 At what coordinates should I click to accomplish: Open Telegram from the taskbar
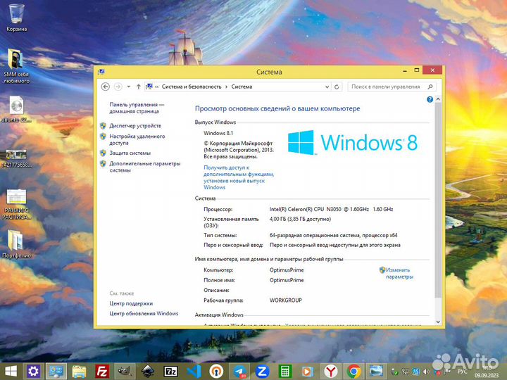239,371
